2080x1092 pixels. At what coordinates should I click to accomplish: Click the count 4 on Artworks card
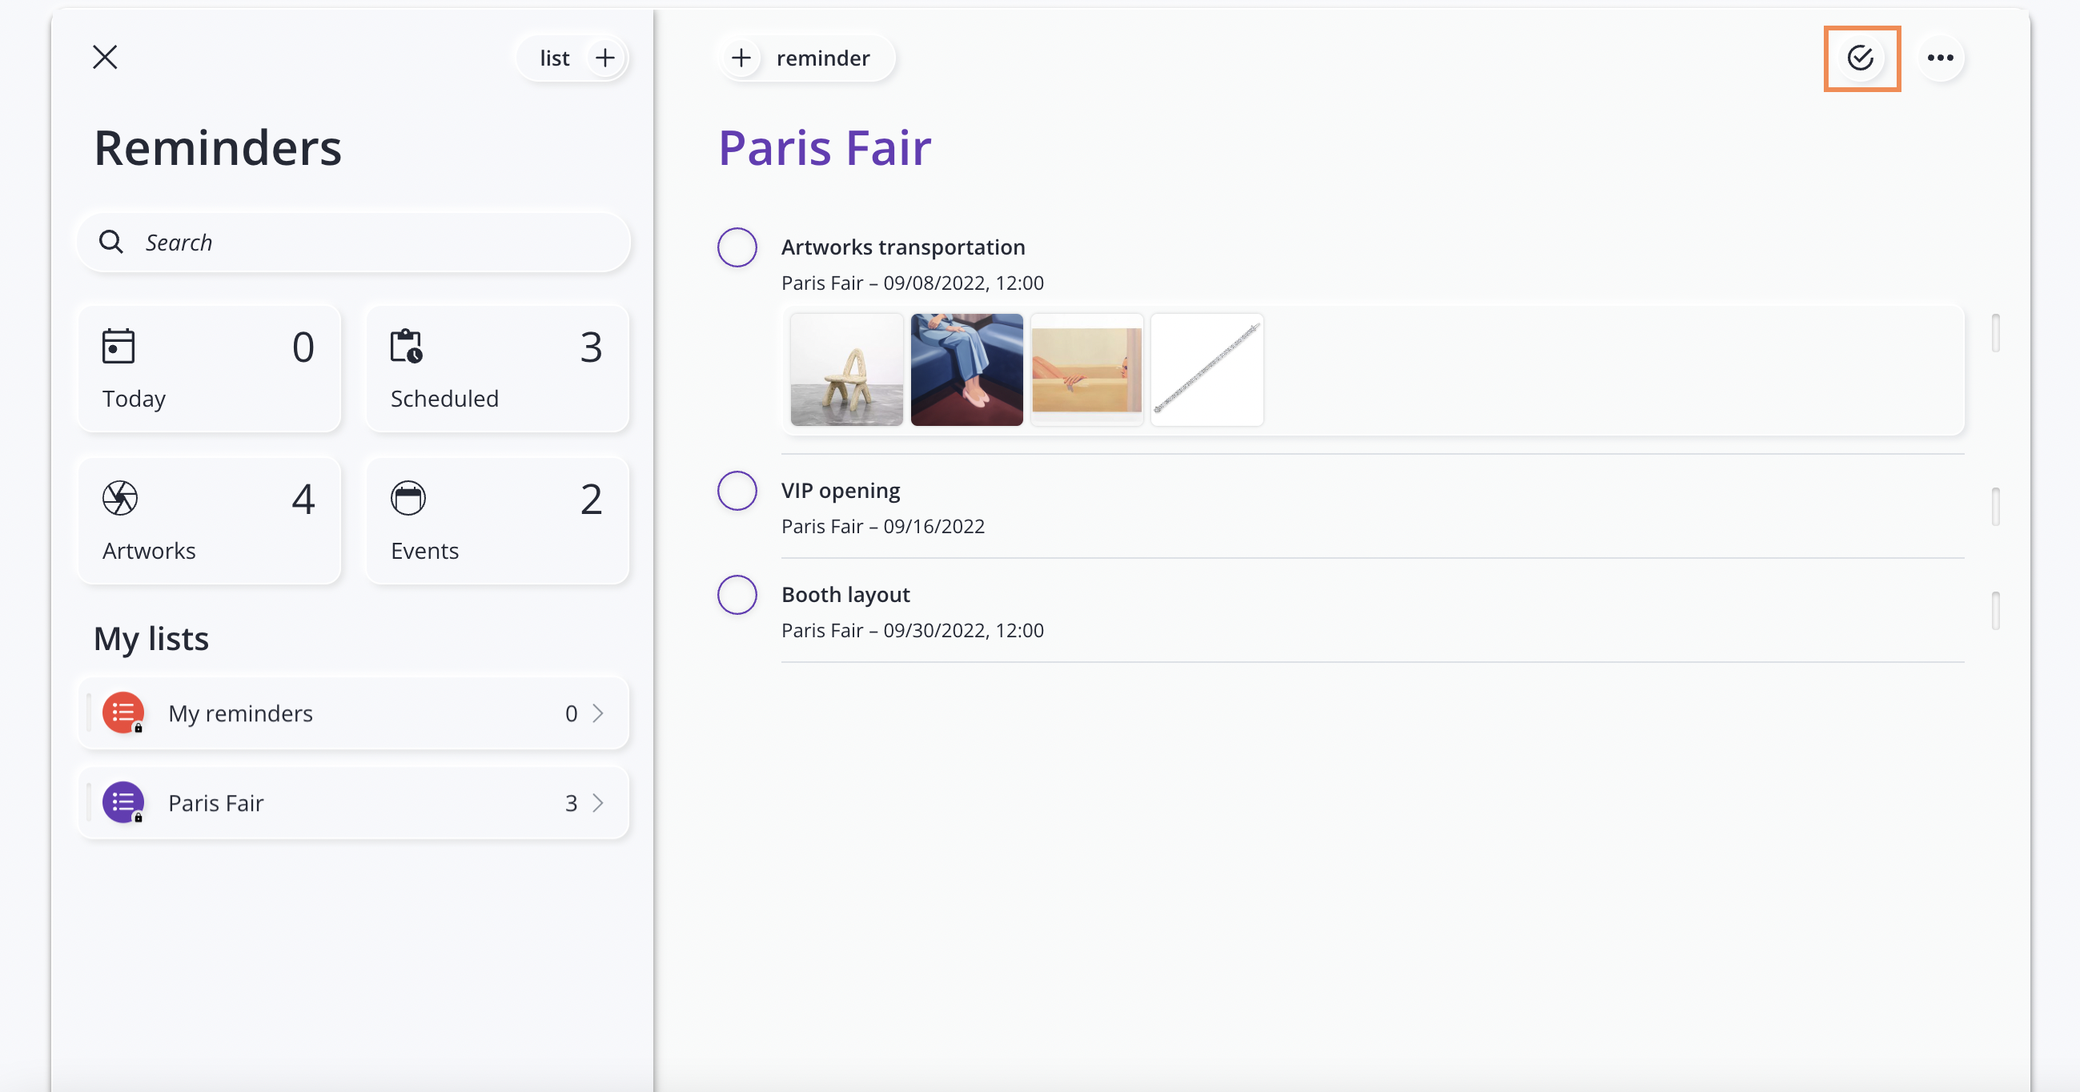(303, 499)
